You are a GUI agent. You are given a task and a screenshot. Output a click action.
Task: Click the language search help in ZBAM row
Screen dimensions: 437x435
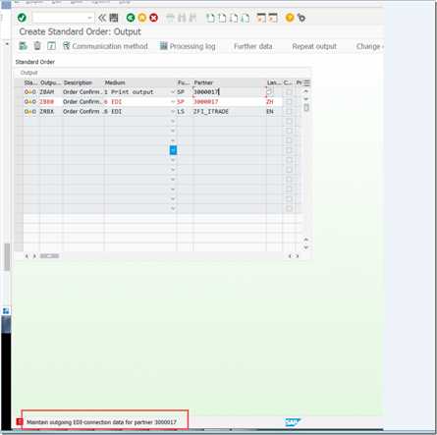tap(269, 92)
